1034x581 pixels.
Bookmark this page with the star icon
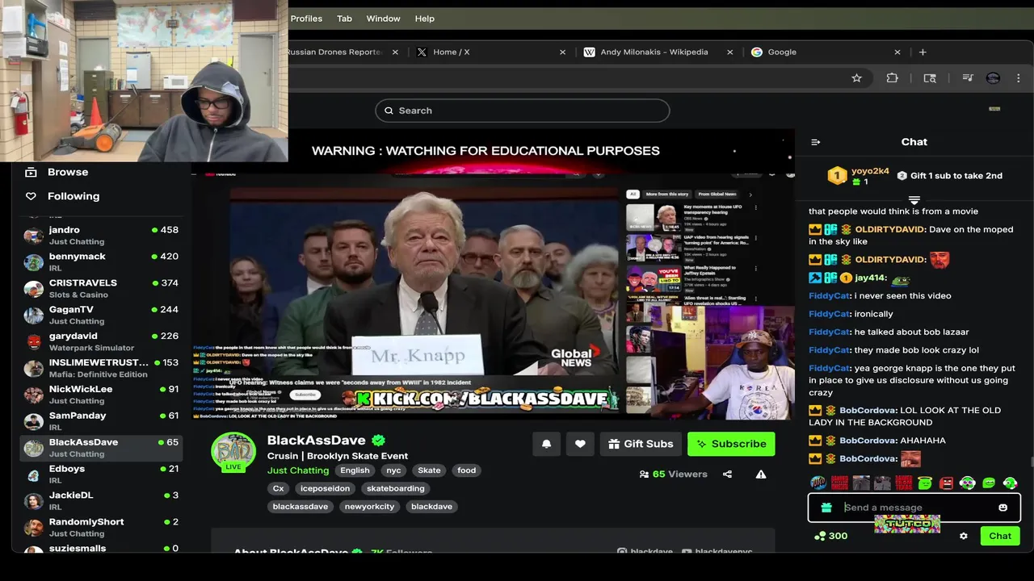click(856, 78)
